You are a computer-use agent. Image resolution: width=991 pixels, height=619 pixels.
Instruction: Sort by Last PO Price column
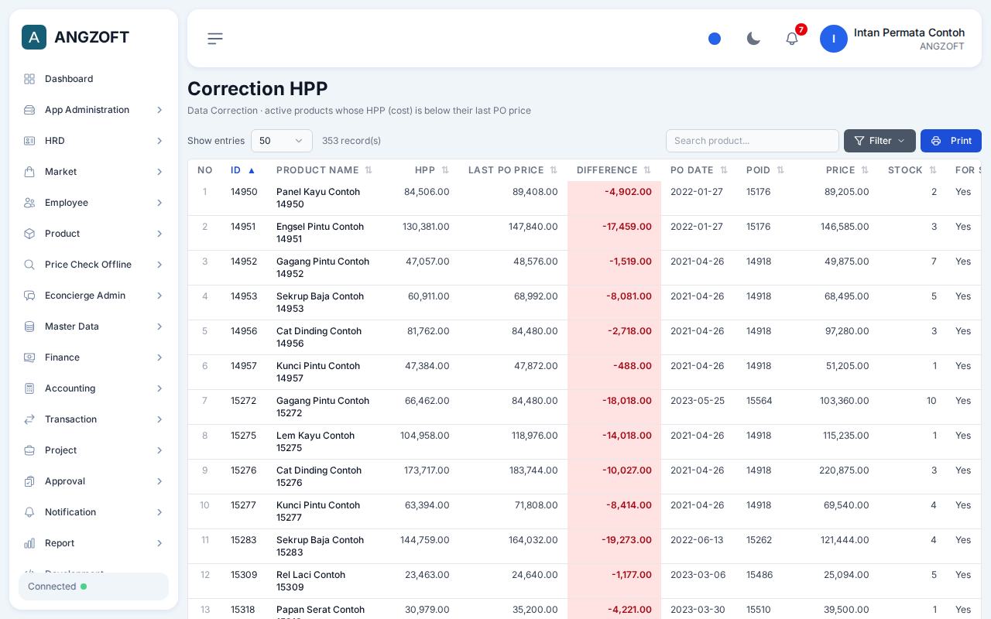point(513,170)
